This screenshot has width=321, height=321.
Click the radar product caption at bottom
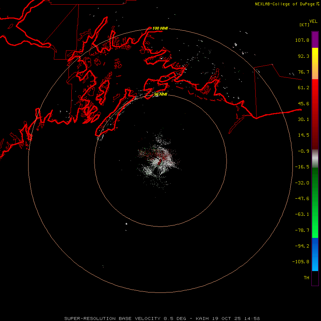click(162, 319)
